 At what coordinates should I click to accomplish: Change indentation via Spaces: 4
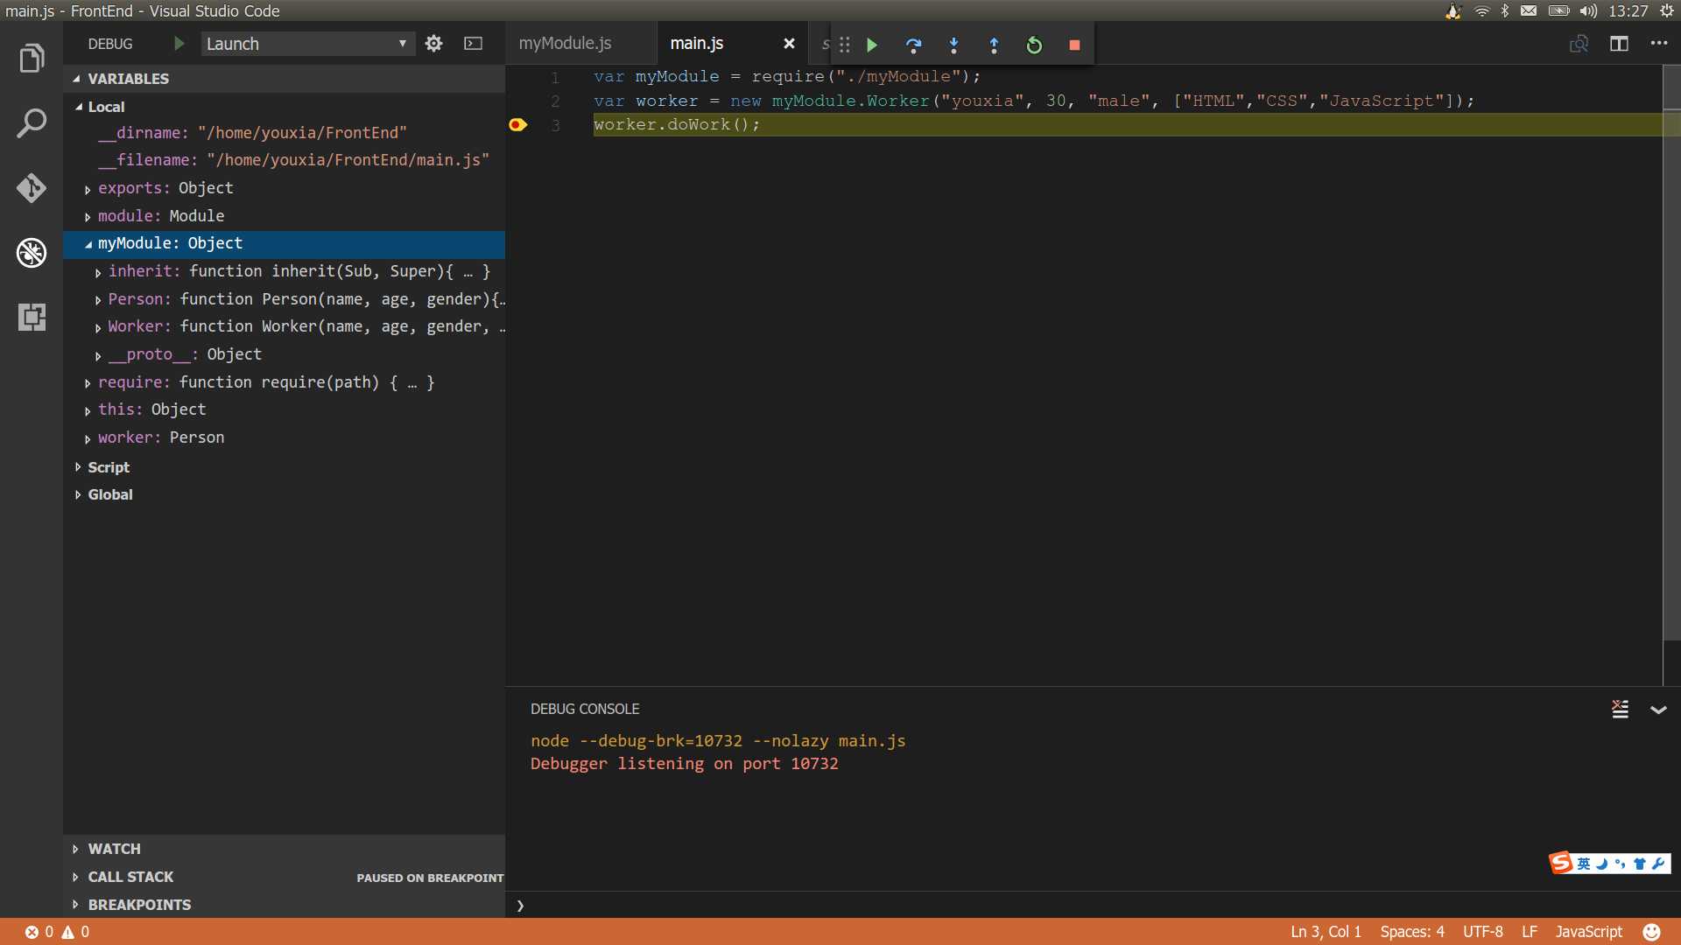1412,932
